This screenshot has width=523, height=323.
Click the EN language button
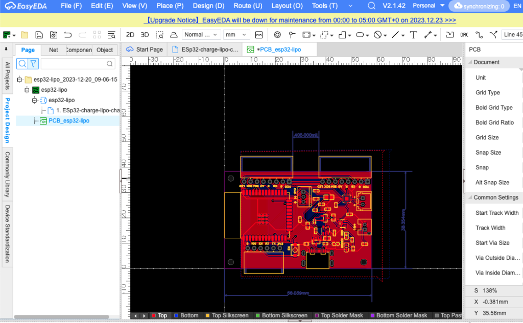pyautogui.click(x=517, y=6)
